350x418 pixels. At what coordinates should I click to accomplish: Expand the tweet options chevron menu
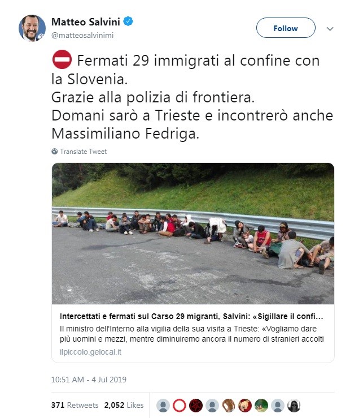[330, 28]
